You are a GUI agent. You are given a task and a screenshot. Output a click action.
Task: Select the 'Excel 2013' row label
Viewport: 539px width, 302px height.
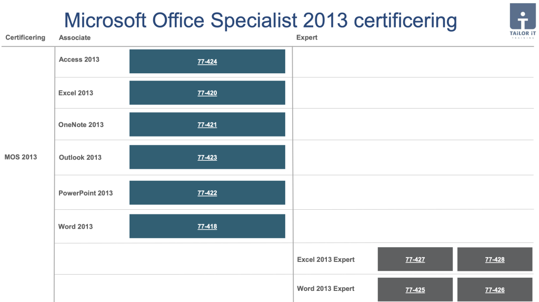76,93
